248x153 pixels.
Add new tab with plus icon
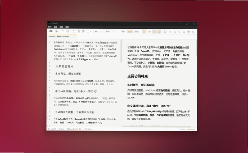[195, 37]
